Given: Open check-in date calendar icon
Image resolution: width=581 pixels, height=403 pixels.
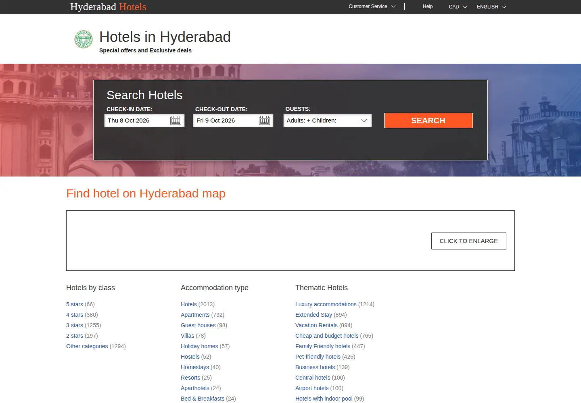Looking at the screenshot, I should pos(176,120).
